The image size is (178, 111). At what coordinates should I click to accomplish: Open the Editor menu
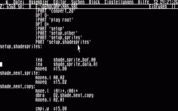click(60, 2)
